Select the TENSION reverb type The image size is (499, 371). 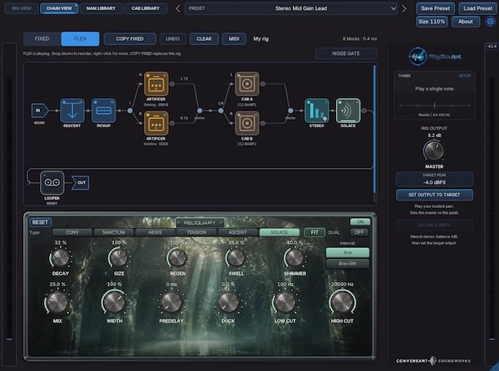(196, 232)
